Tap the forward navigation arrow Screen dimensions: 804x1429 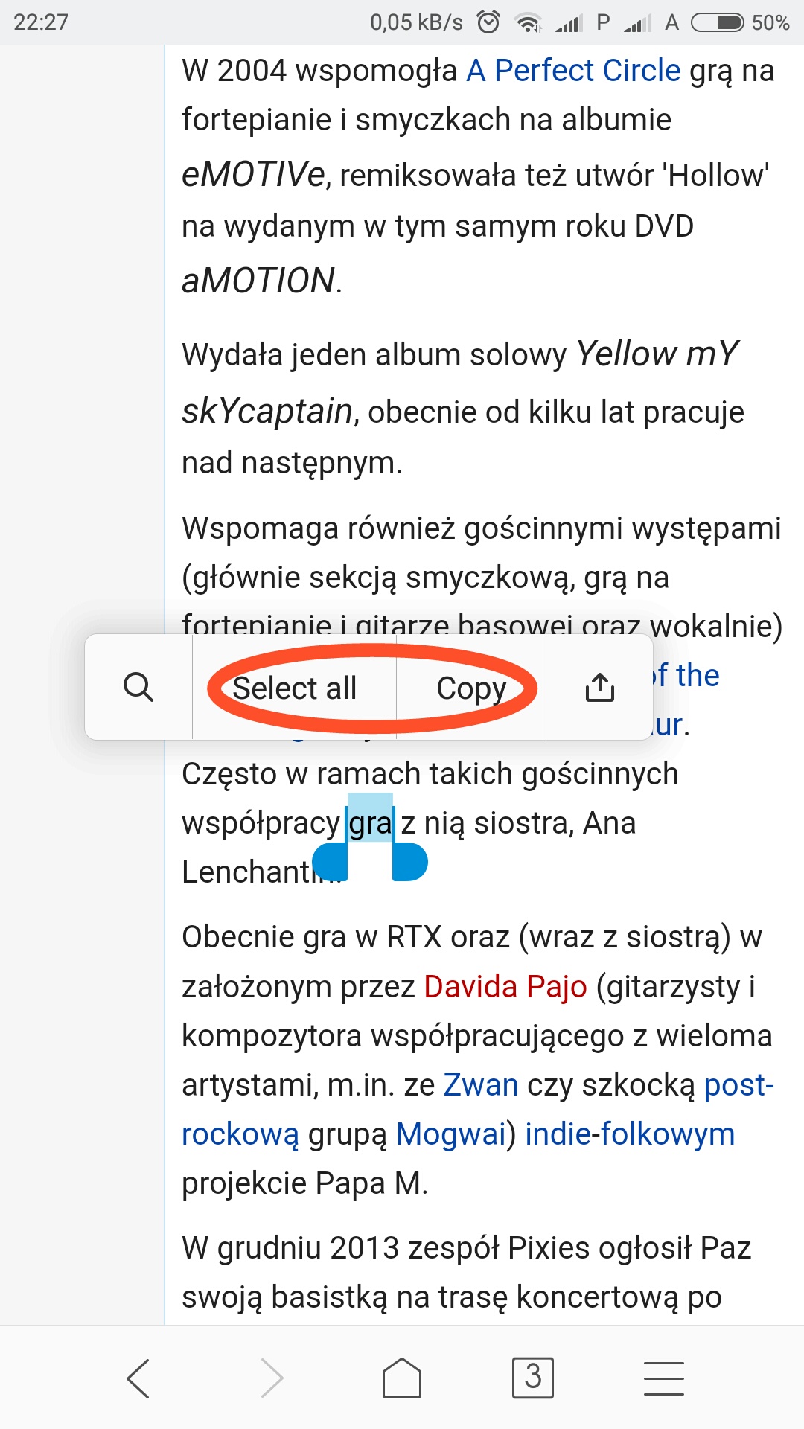(272, 1378)
